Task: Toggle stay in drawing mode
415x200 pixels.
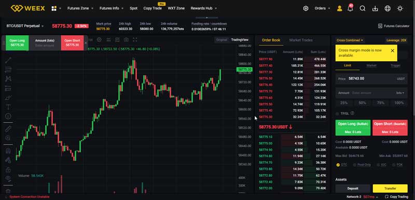Action: click(x=8, y=160)
